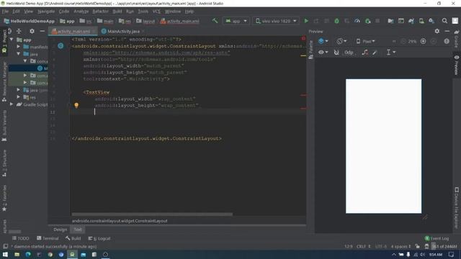The height and width of the screenshot is (259, 461).
Task: Open the Logcat tool window
Action: 99,238
